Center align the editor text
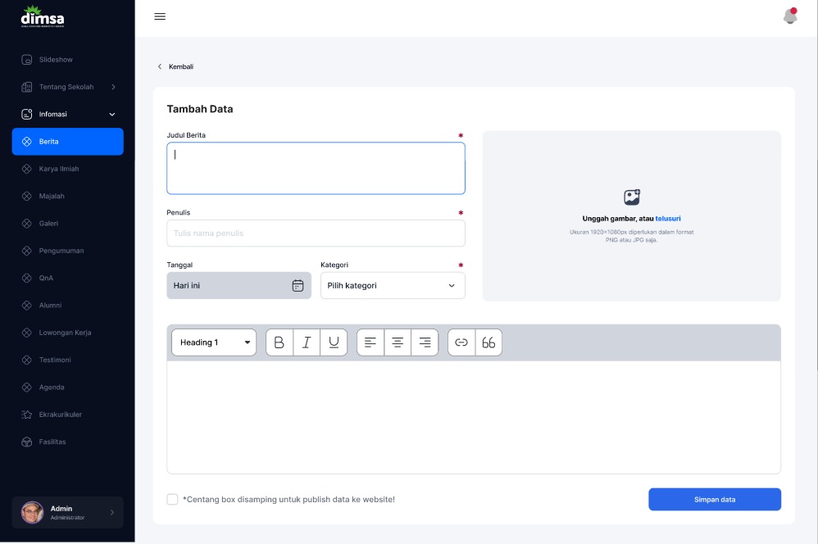This screenshot has width=818, height=544. (398, 342)
